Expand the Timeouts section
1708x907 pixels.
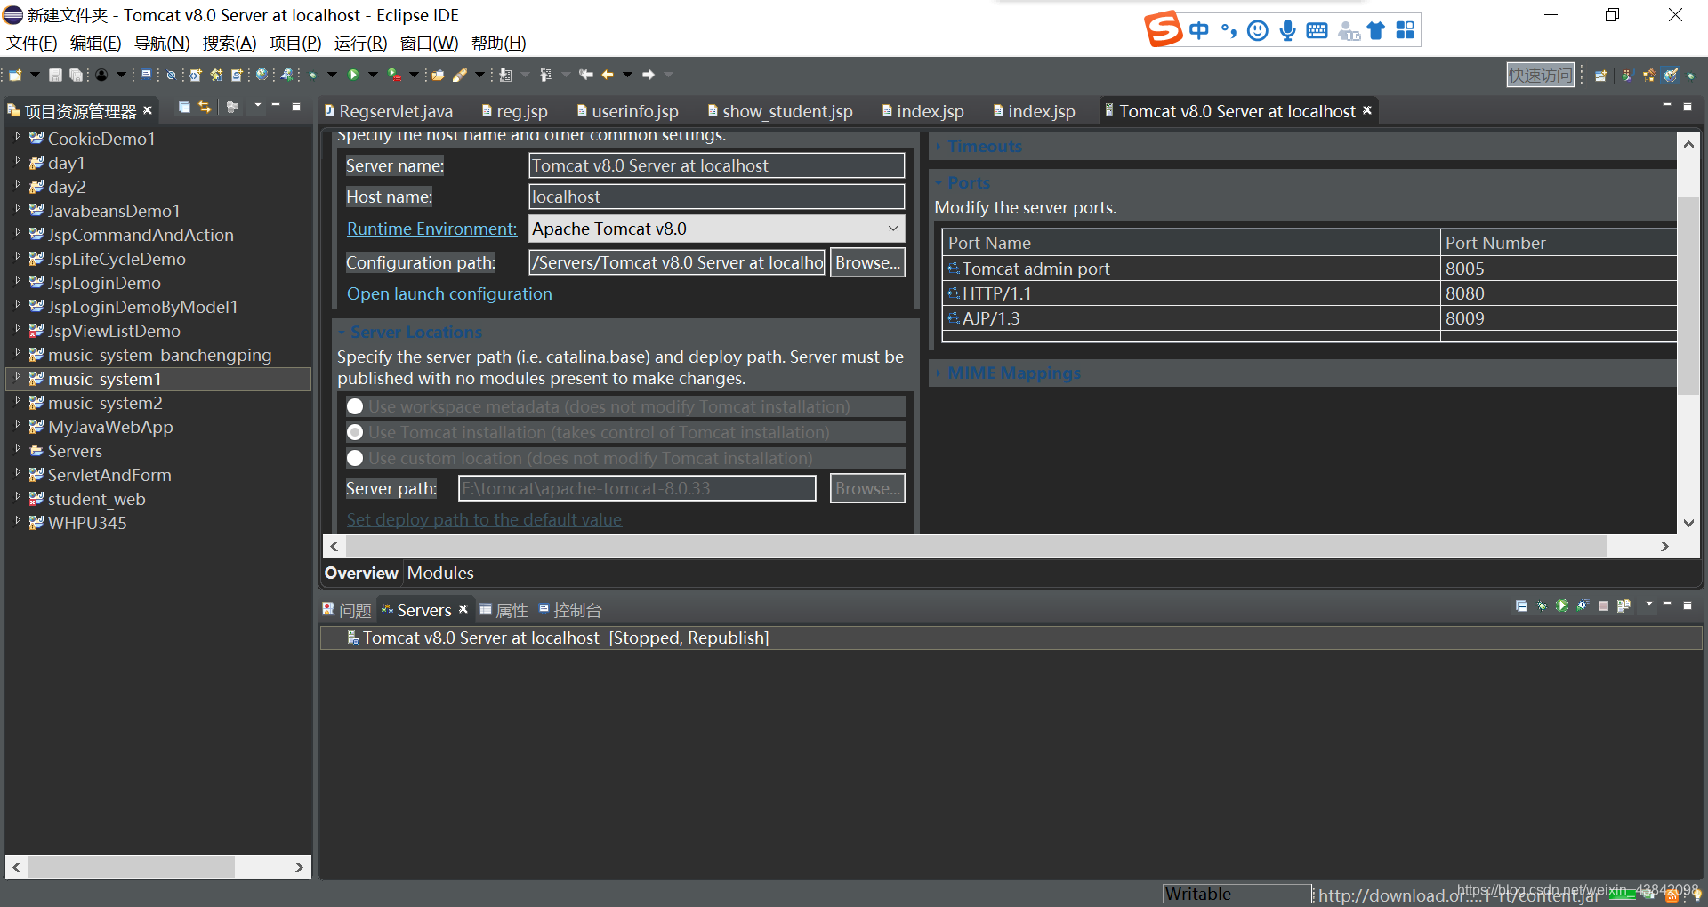938,147
